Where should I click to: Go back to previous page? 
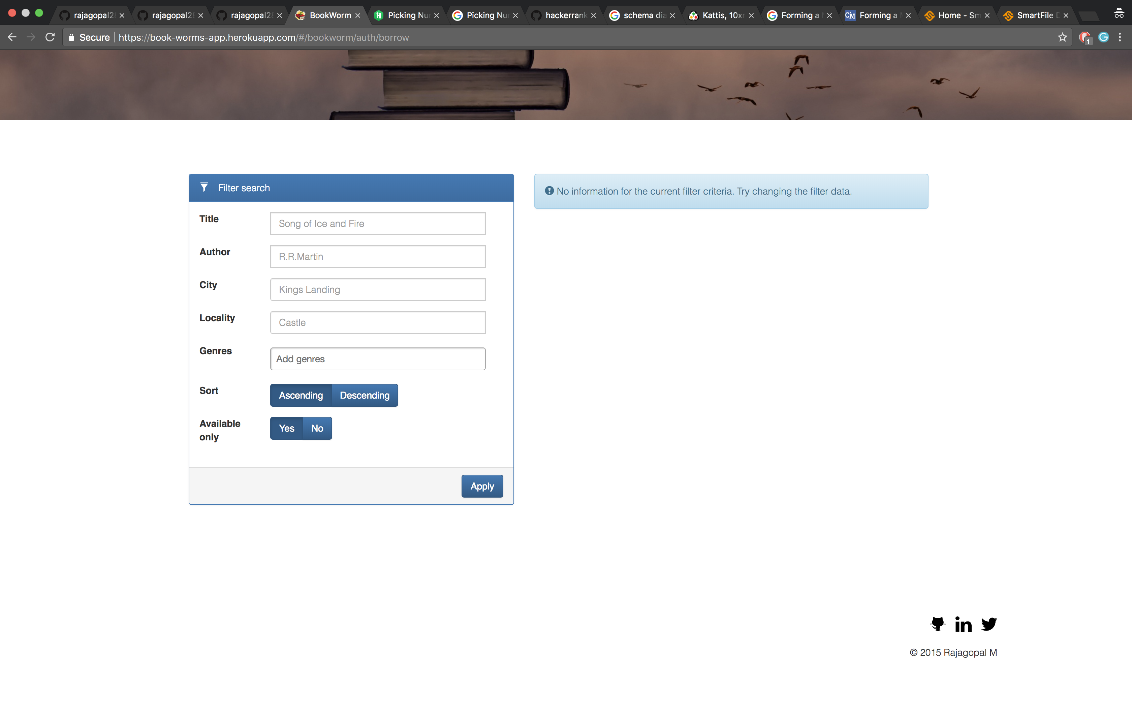[x=12, y=37]
